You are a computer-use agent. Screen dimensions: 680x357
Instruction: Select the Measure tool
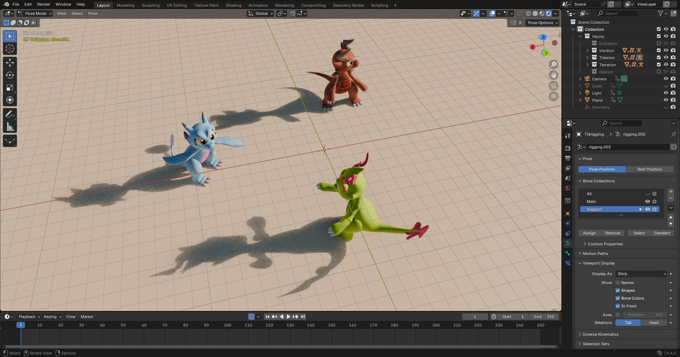pyautogui.click(x=10, y=127)
